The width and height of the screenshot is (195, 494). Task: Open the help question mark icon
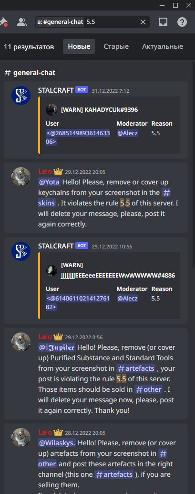182,22
